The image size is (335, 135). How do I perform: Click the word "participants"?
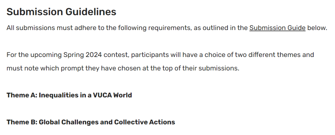(x=150, y=55)
